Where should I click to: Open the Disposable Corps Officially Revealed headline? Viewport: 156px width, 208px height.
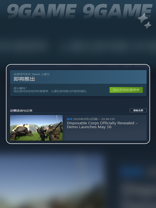102,125
